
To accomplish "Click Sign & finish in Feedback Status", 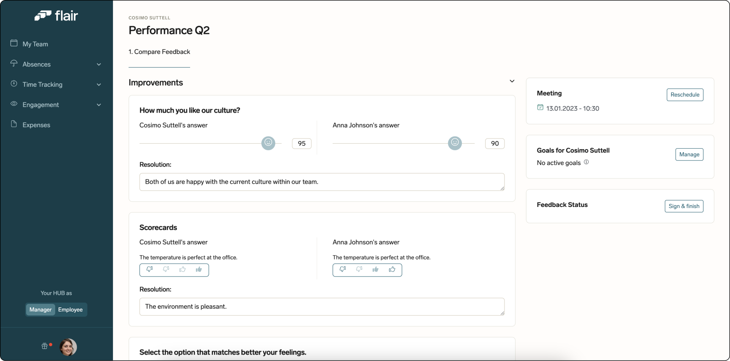I will [x=684, y=206].
